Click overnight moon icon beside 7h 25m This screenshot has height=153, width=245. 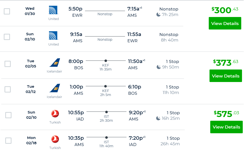(158, 14)
